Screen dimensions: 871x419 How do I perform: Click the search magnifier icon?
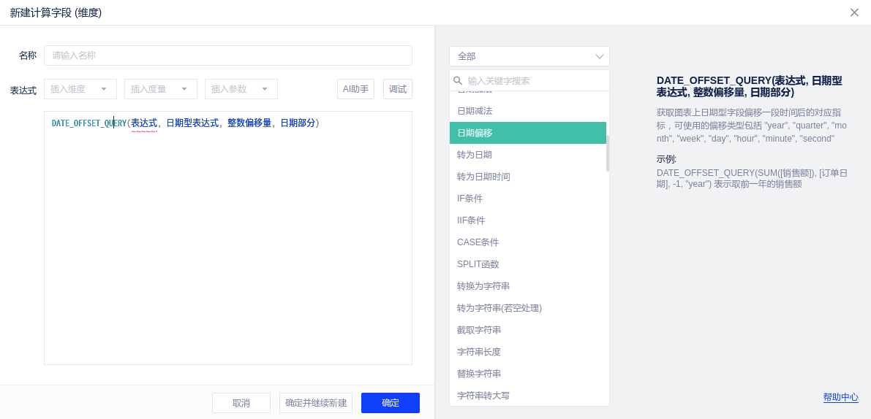[x=458, y=81]
